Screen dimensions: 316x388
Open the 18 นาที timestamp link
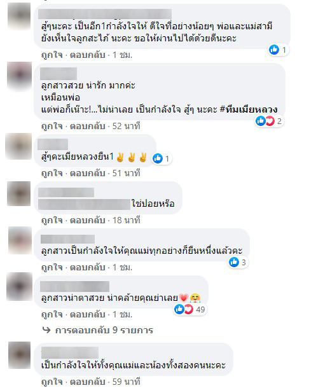tap(127, 220)
